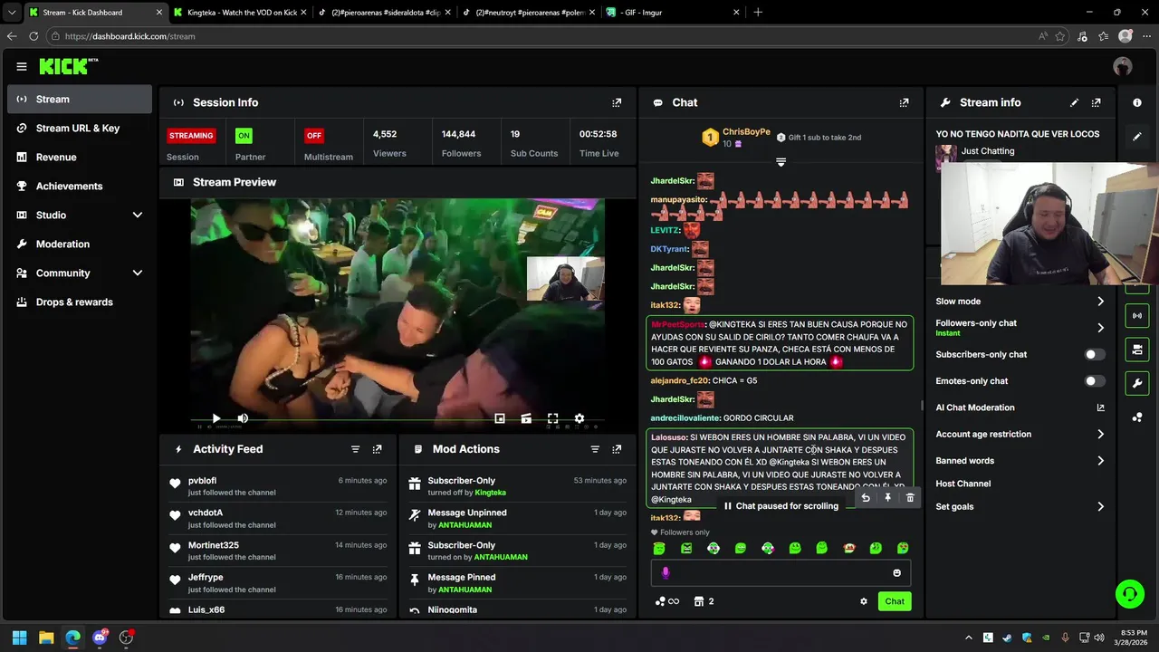Mute the stream preview volume
The image size is (1159, 652).
coord(243,418)
